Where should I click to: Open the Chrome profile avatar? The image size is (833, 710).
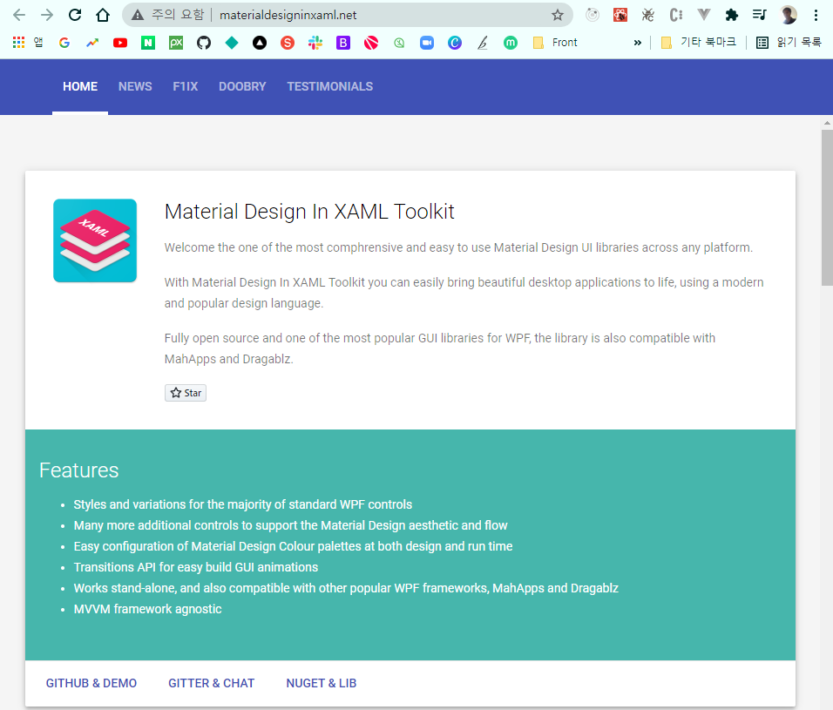(x=788, y=15)
